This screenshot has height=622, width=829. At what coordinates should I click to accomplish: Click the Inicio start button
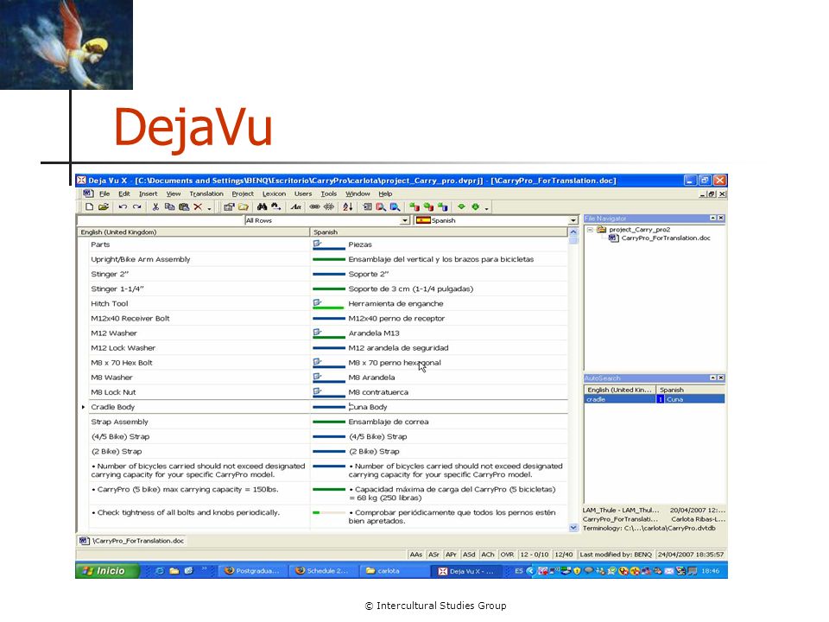pos(108,571)
